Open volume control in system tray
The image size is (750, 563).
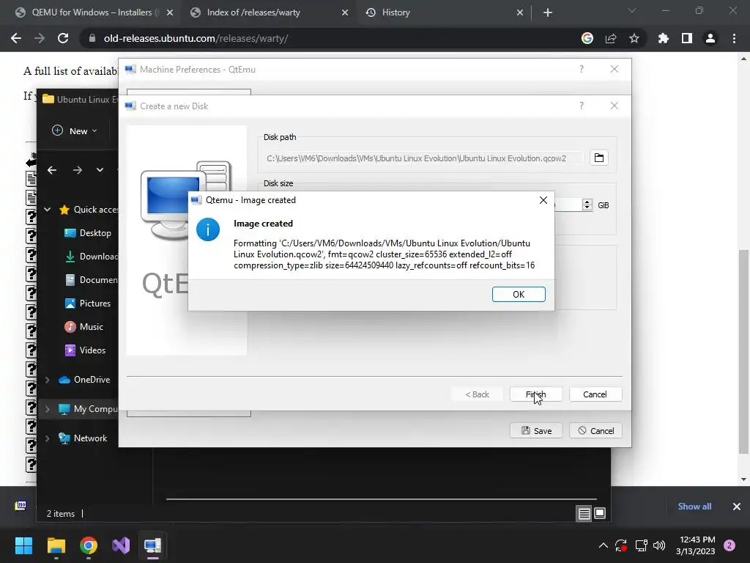659,545
